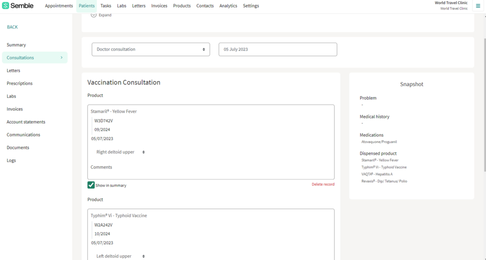The width and height of the screenshot is (486, 260).
Task: Click the Stamaril product name field
Action: click(114, 111)
